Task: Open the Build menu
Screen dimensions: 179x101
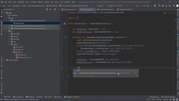Action: 47,2
